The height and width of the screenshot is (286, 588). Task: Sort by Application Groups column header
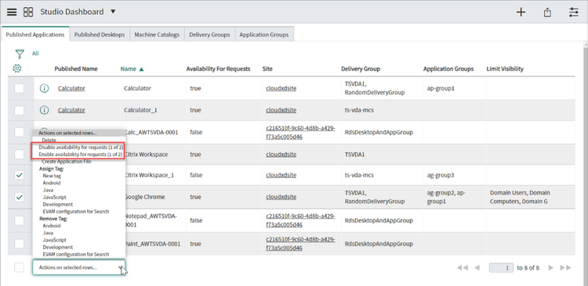[x=448, y=69]
